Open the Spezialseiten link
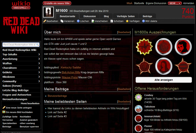Screen dimensions: 196x133 pos(9,123)
